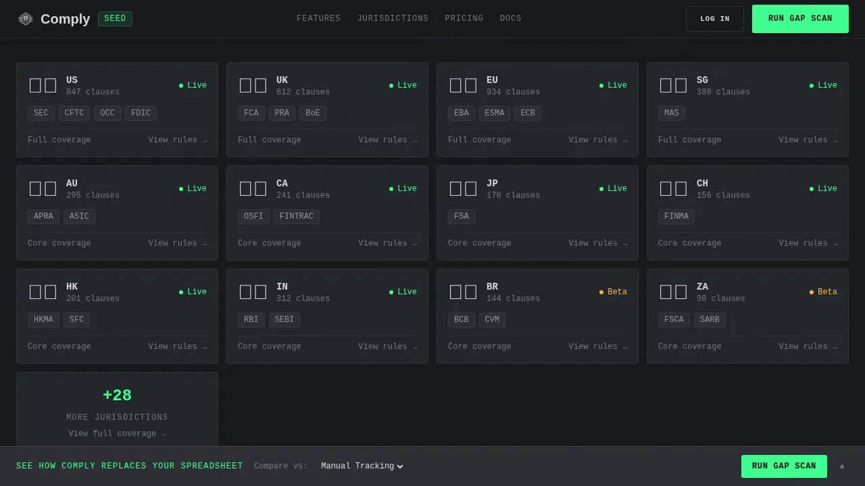Click the OSFI regulator tag
Viewport: 865px width, 486px height.
[x=253, y=217]
